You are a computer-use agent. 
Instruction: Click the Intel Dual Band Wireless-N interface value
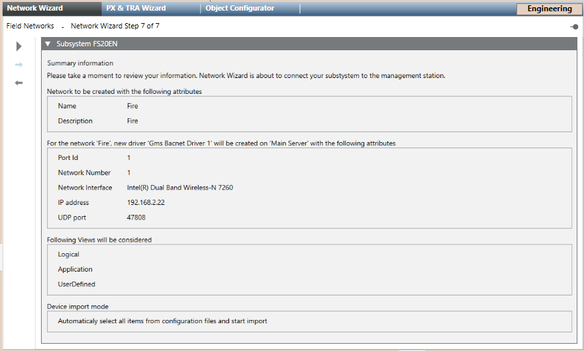coord(179,188)
